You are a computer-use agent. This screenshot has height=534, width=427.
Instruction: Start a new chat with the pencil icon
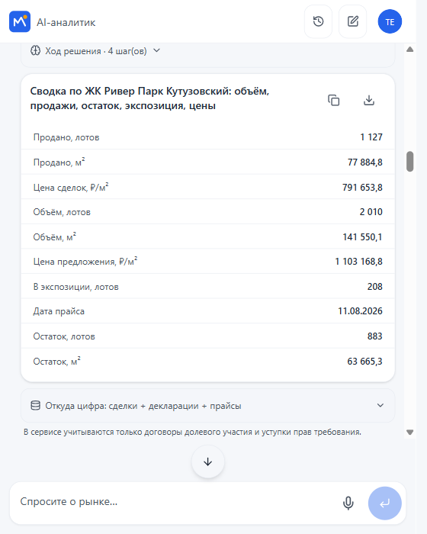click(x=353, y=21)
